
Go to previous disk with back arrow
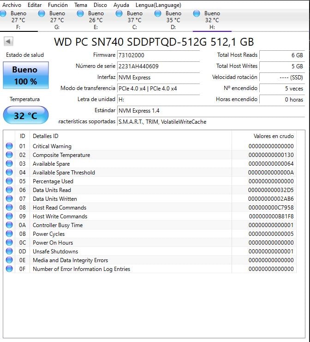[x=8, y=41]
